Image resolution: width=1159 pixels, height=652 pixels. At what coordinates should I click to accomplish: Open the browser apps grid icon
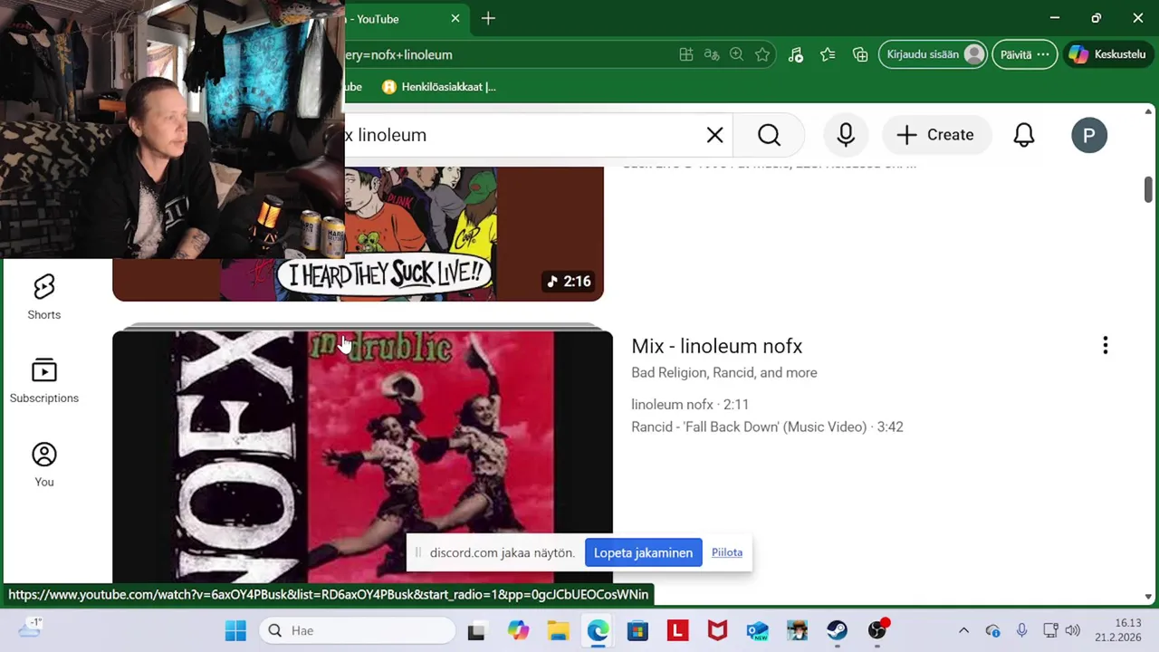click(x=686, y=54)
